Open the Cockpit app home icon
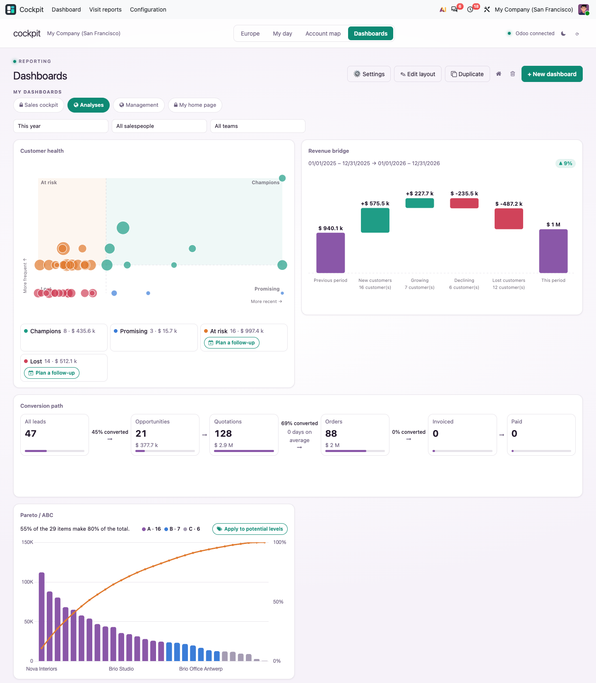The image size is (596, 683). click(11, 9)
